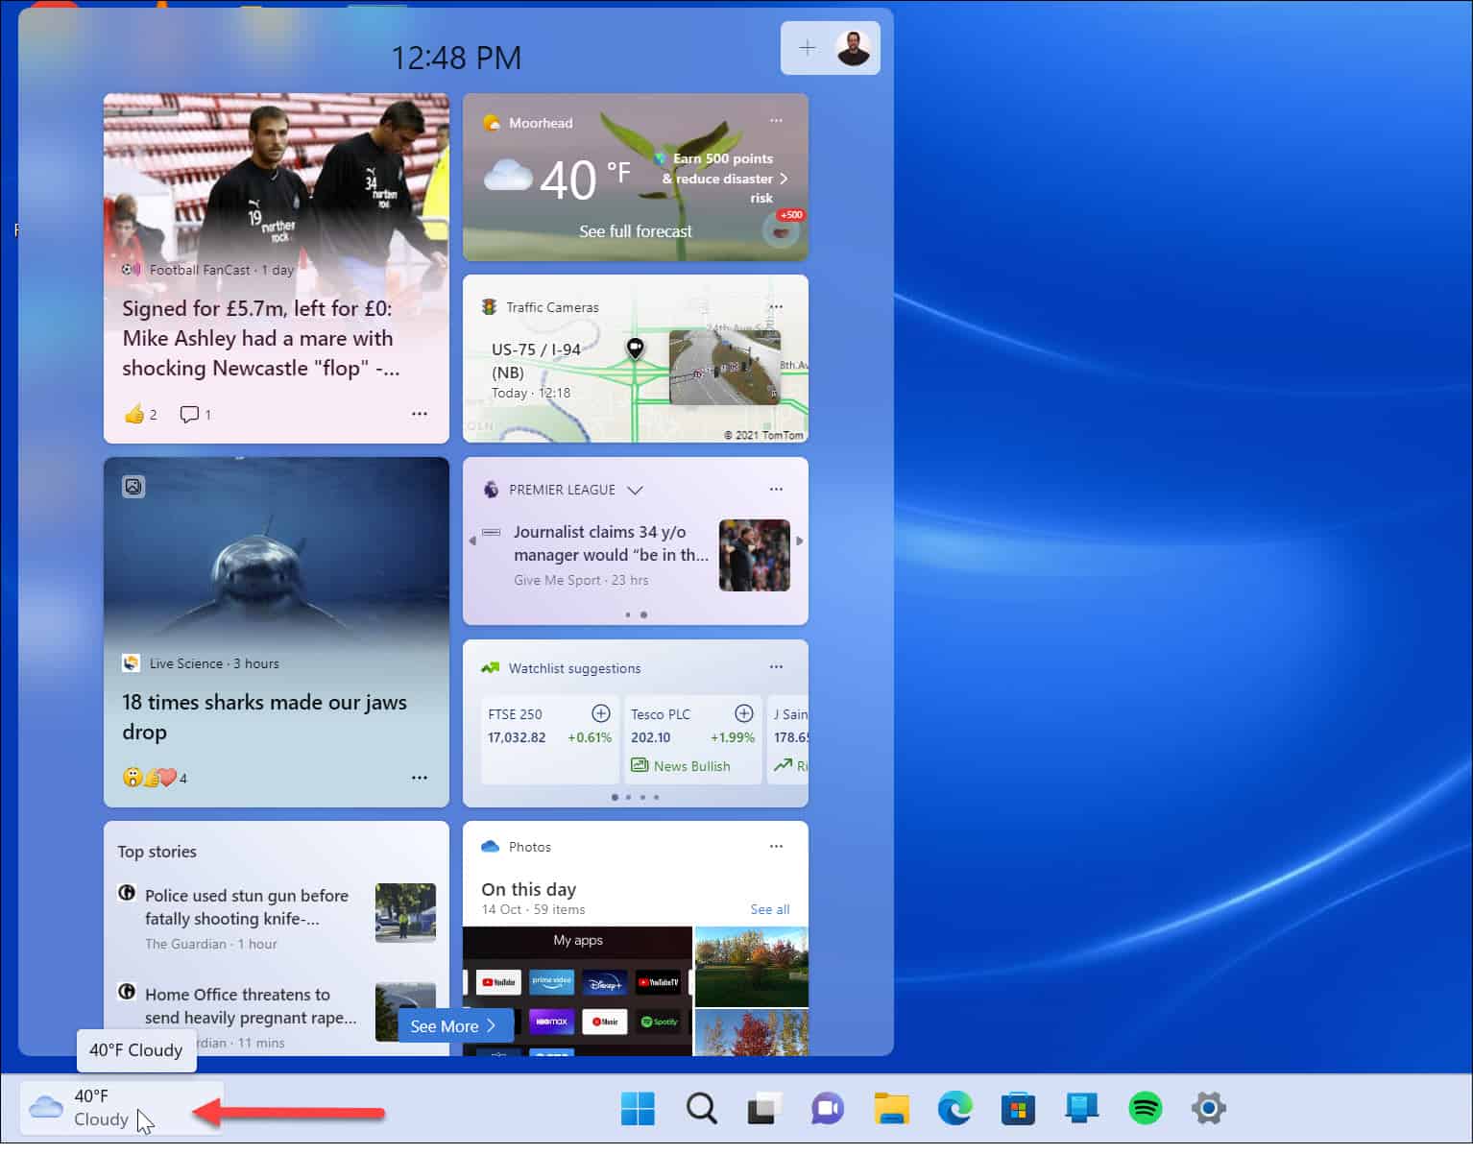Click the weather cloud icon on the taskbar
The width and height of the screenshot is (1473, 1155).
pos(44,1106)
